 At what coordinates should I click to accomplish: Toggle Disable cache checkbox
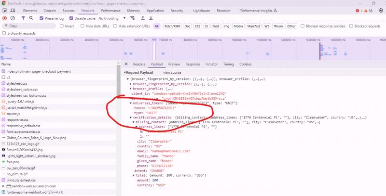(71, 18)
